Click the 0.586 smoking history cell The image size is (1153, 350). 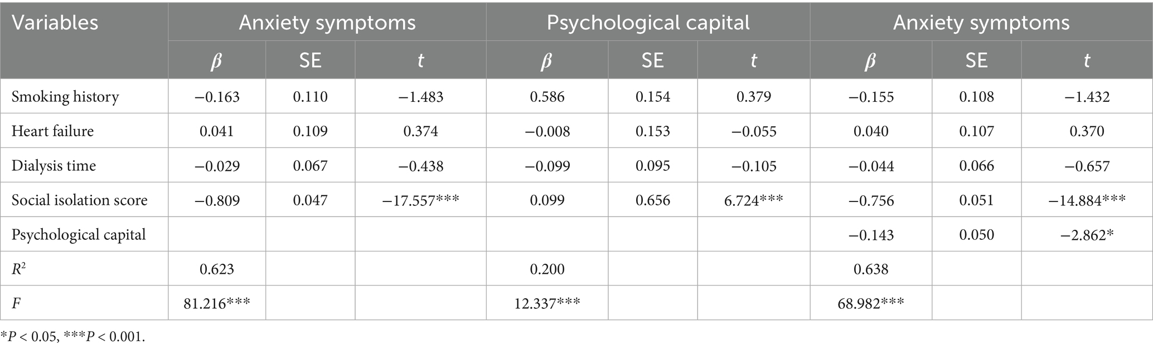point(547,97)
